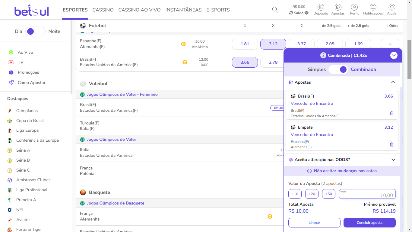Image resolution: width=412 pixels, height=232 pixels.
Task: Collapse the Apostas section
Action: click(x=393, y=82)
